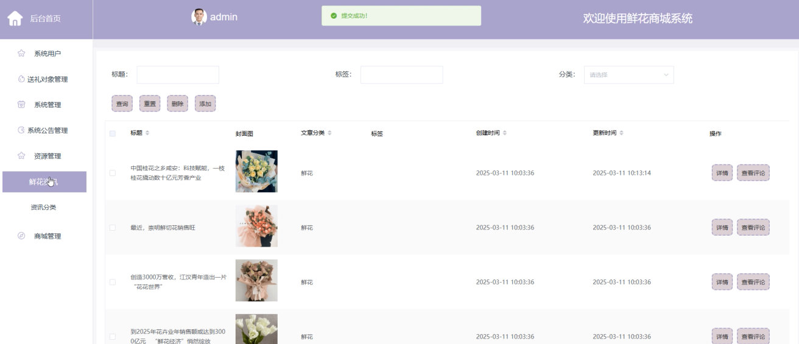Open 查看评论 for 到2025年花卉业 article
Screen dimensions: 799x344
point(753,336)
